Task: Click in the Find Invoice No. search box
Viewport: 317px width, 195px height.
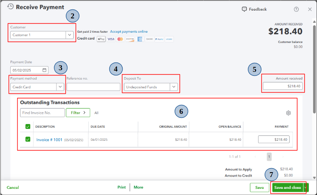Action: [42, 113]
